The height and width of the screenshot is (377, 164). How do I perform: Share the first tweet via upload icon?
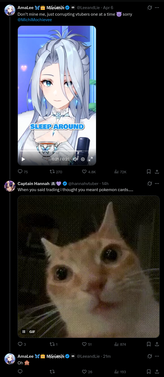157,172
